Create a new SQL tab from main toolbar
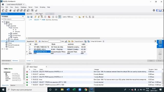 click(x=3, y=10)
